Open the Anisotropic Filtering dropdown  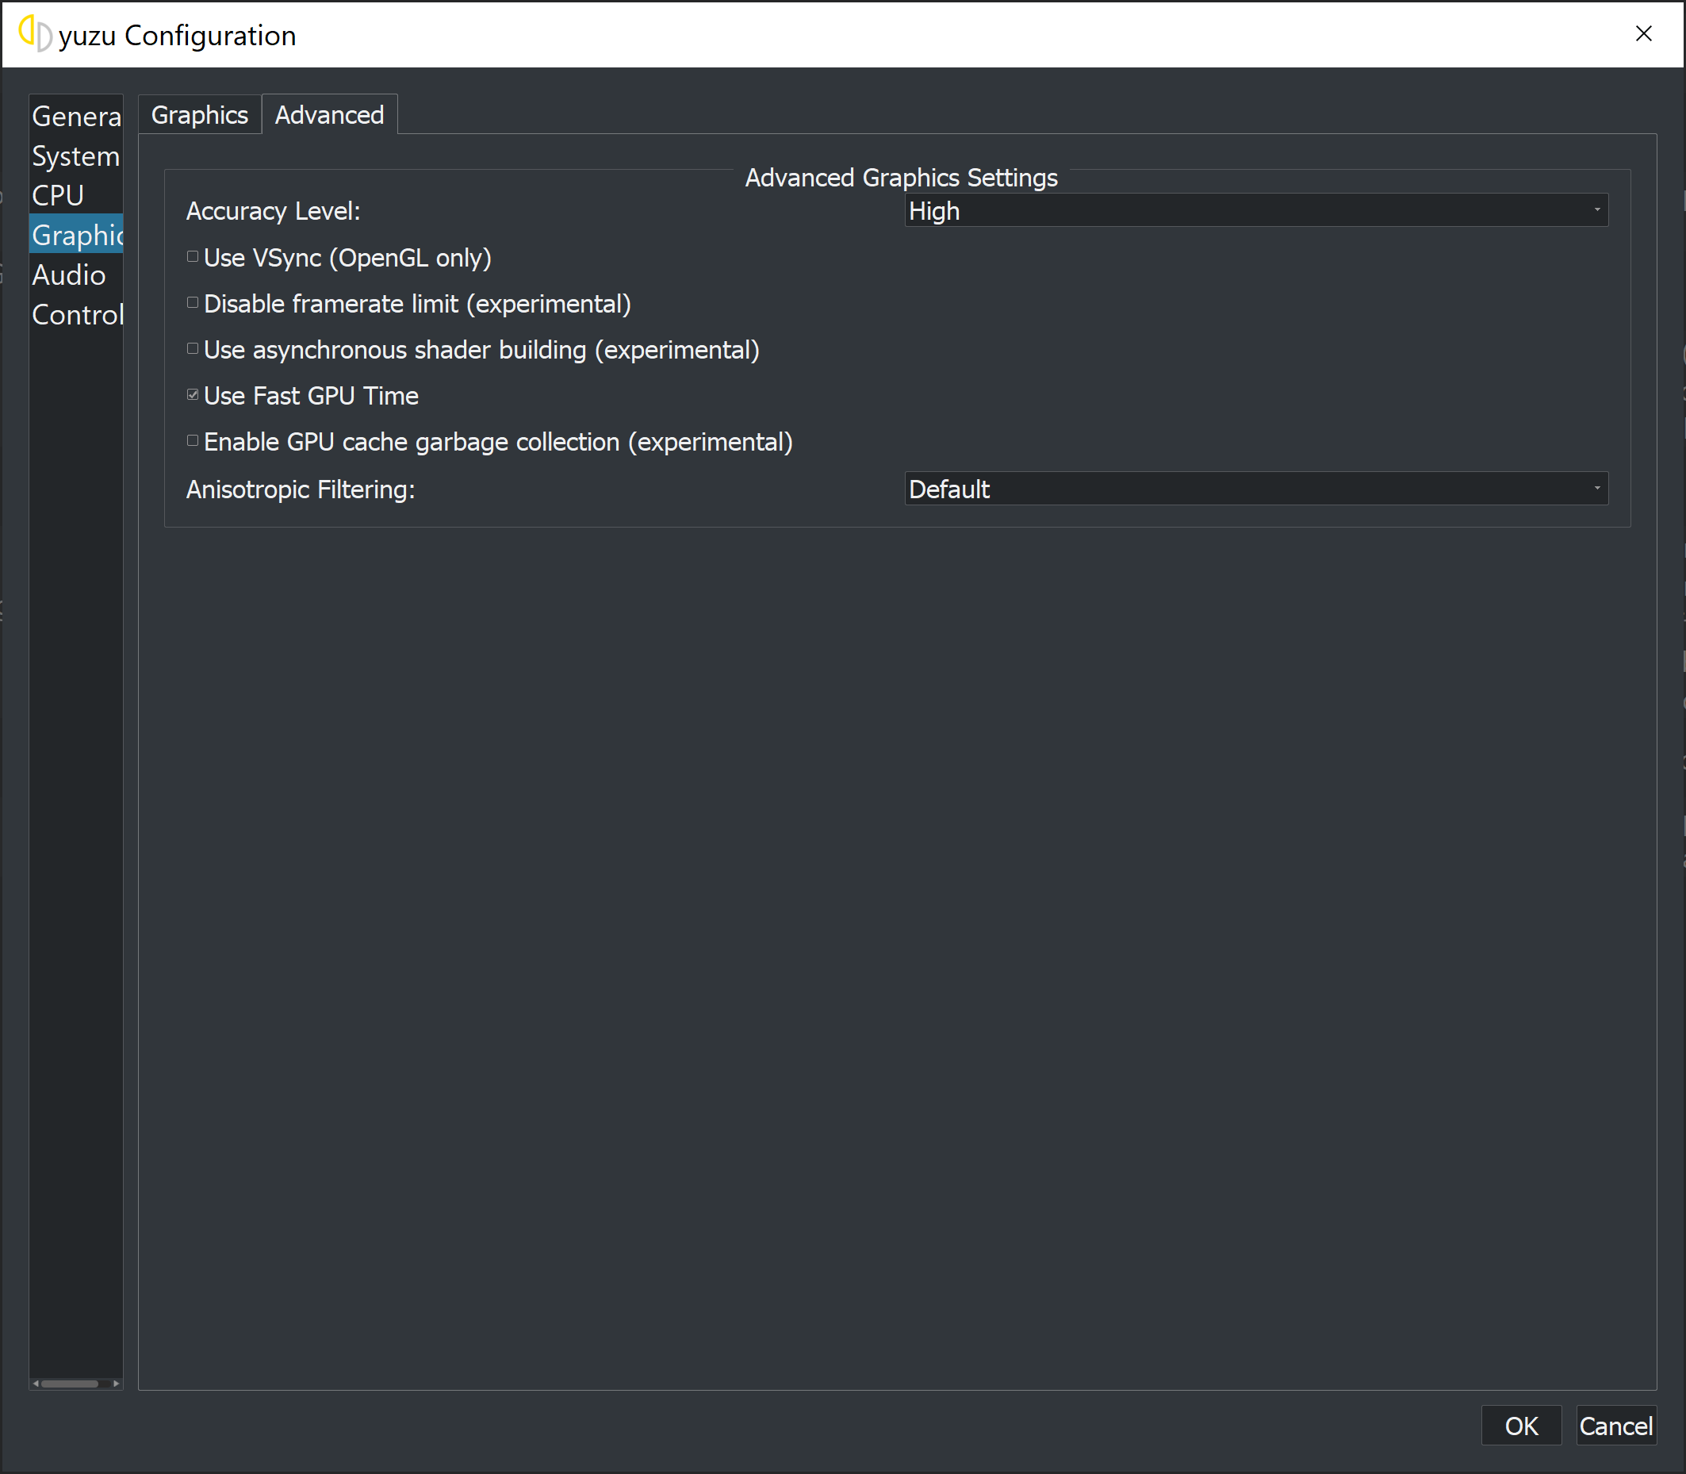click(1256, 489)
